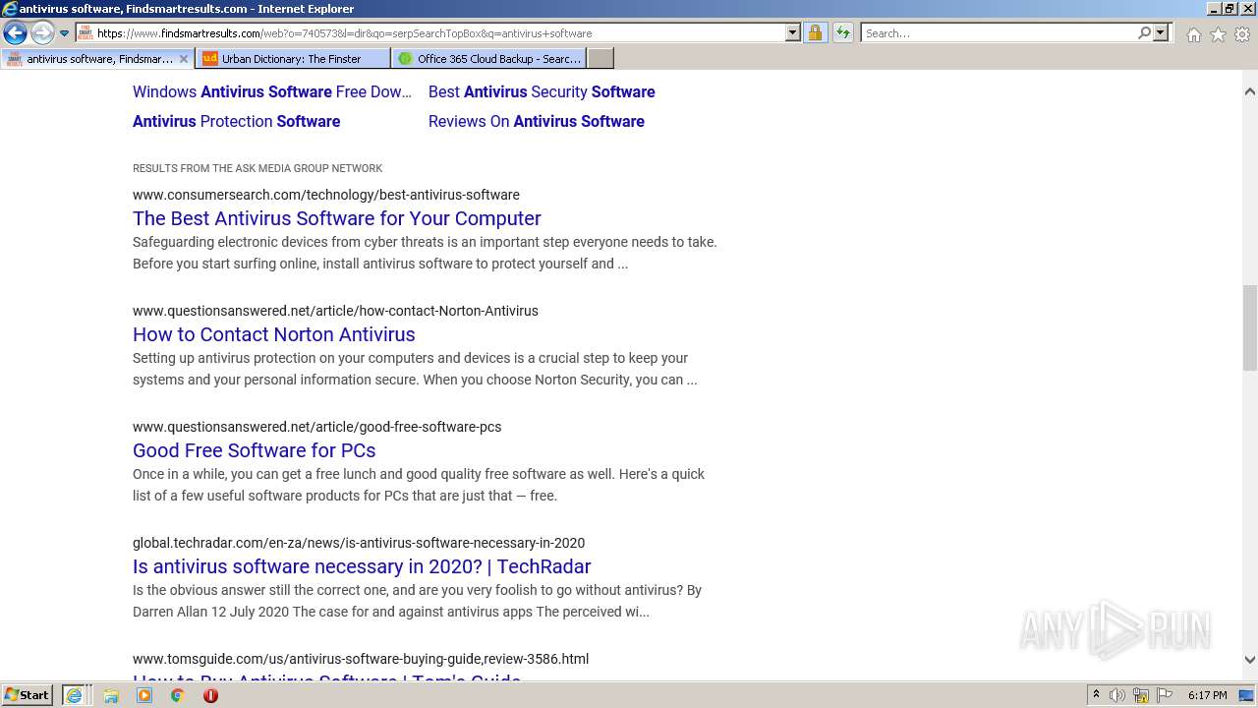This screenshot has width=1258, height=708.
Task: Click the page scrollbar down arrow
Action: tap(1249, 660)
